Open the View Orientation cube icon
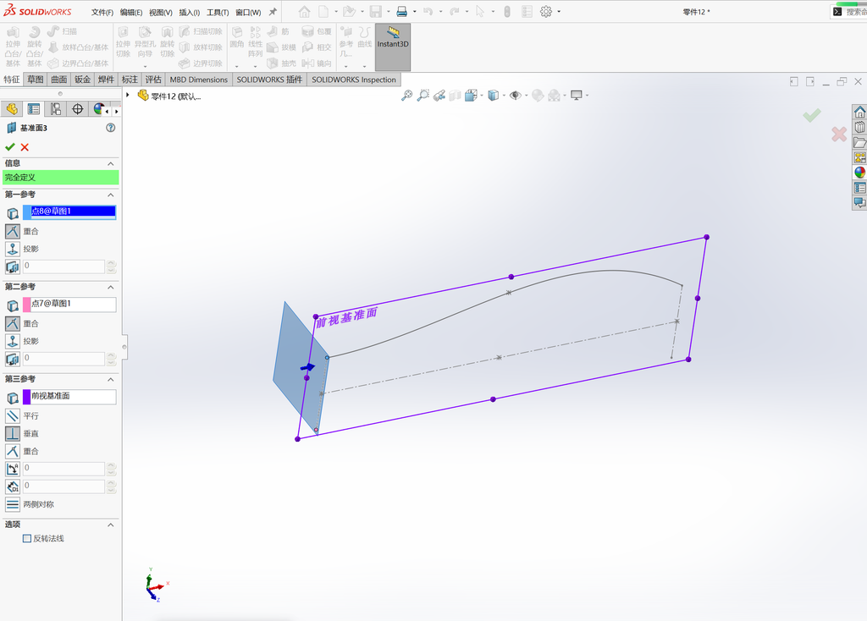Viewport: 867px width, 621px height. tap(471, 96)
